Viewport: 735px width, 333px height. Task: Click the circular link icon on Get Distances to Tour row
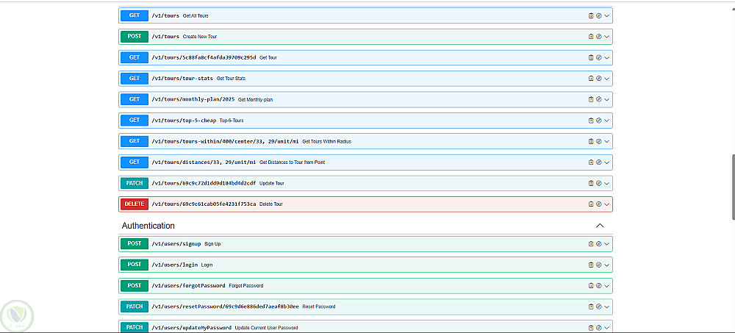[598, 162]
